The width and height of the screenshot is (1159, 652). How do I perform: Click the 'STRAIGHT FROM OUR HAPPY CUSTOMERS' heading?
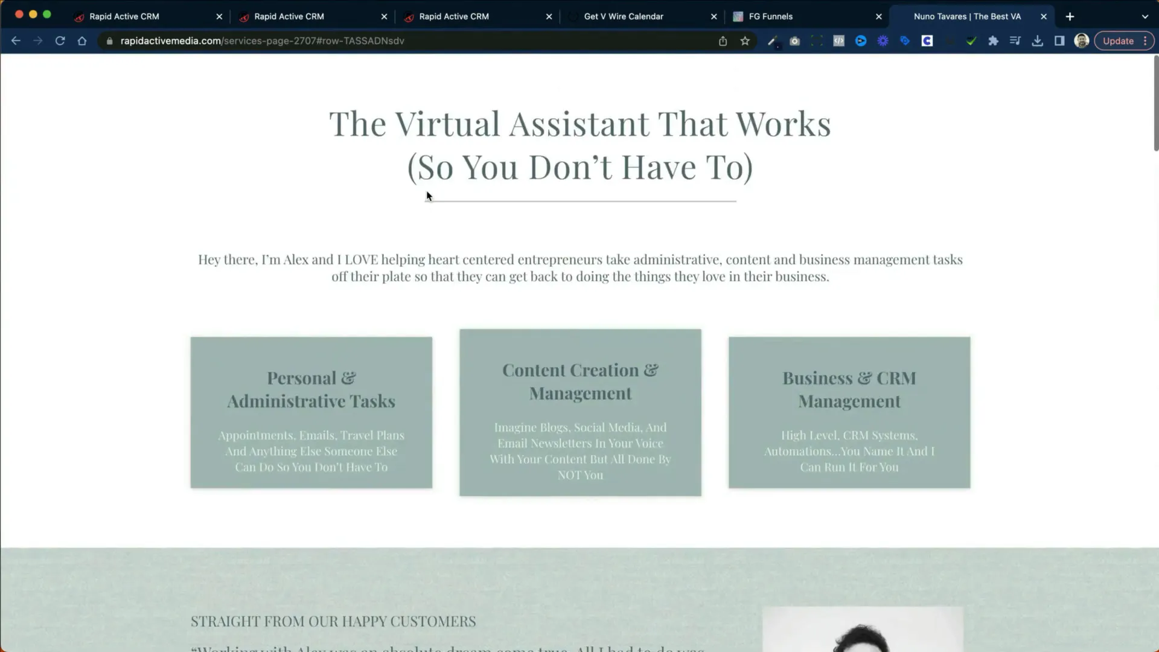(x=333, y=621)
